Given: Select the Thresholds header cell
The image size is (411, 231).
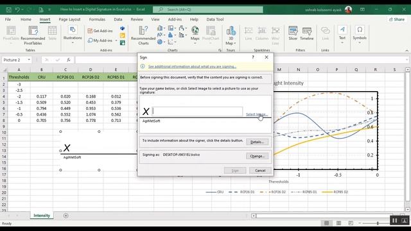Looking at the screenshot, I should point(19,77).
